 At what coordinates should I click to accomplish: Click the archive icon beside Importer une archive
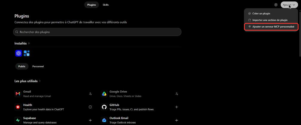click(x=250, y=20)
